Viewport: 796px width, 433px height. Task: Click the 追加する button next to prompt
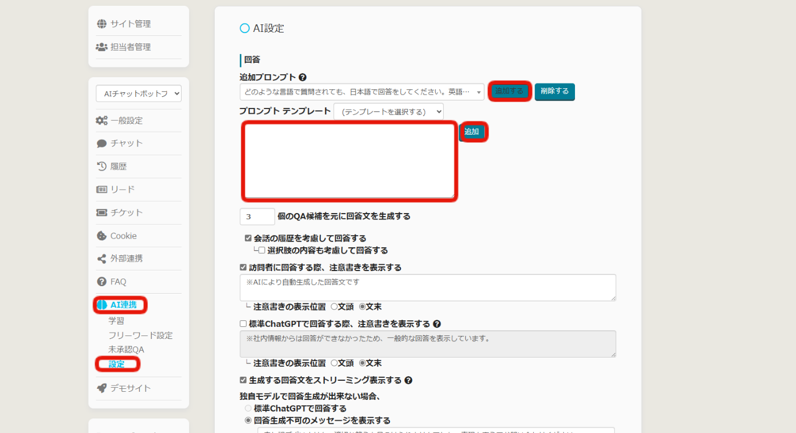509,91
